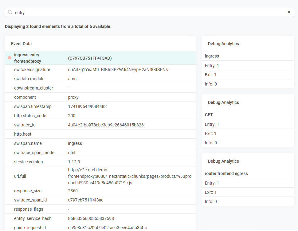Viewport: 298px width, 231px height.
Task: Select the sw.trace_span_id value
Action: pos(86,200)
